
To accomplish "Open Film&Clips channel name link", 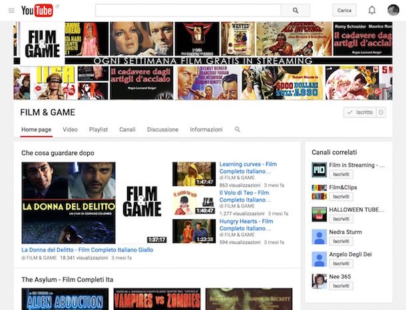I will pyautogui.click(x=343, y=187).
